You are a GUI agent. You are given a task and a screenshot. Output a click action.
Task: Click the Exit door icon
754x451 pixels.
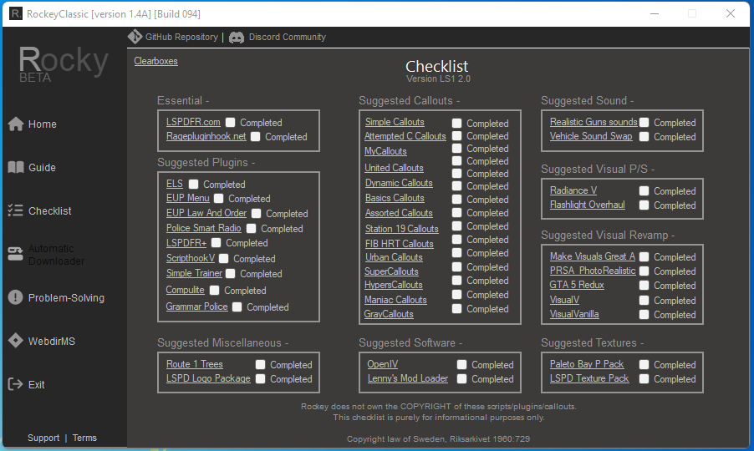point(15,385)
